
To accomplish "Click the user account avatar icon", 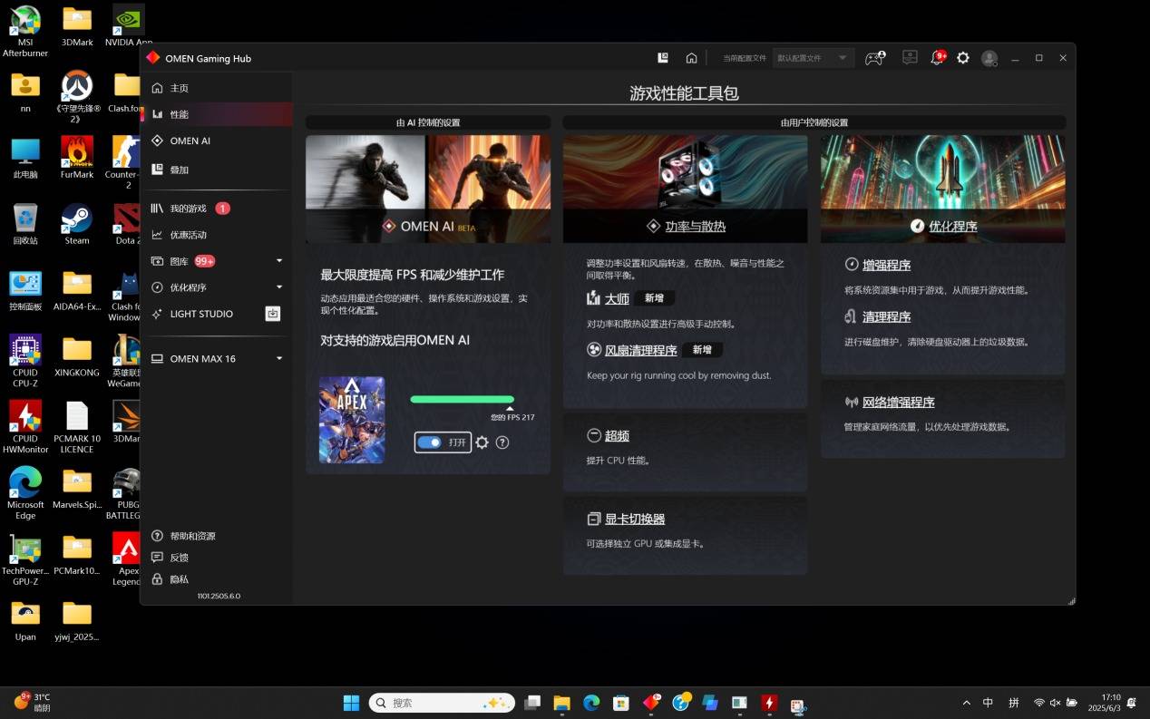I will (x=989, y=58).
